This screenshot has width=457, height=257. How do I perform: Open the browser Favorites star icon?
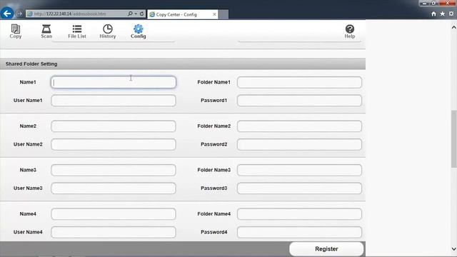[x=443, y=14]
